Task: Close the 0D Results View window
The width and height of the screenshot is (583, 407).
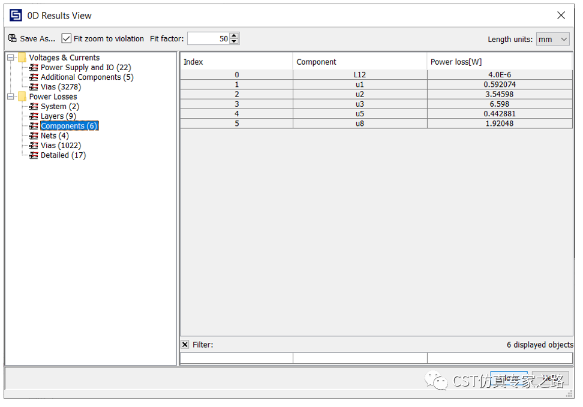Action: pyautogui.click(x=561, y=15)
